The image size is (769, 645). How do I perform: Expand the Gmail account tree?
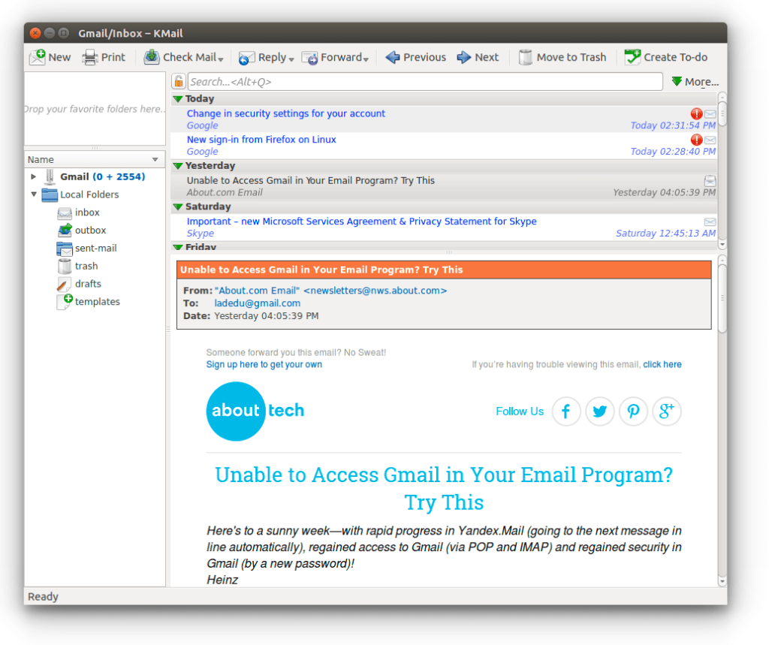33,176
